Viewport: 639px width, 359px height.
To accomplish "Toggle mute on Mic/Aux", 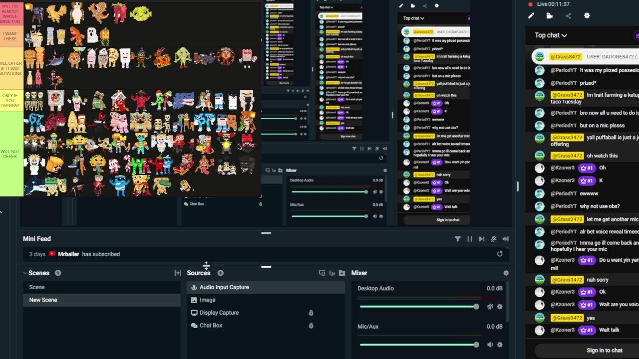I will tap(490, 345).
